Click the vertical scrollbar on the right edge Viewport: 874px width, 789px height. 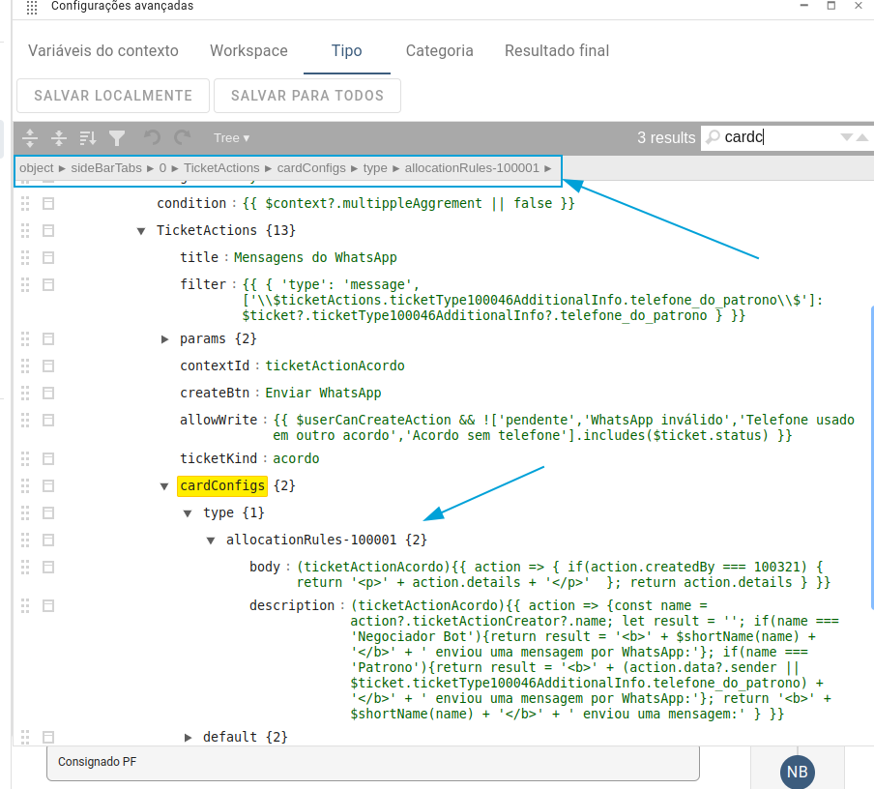coord(872,457)
